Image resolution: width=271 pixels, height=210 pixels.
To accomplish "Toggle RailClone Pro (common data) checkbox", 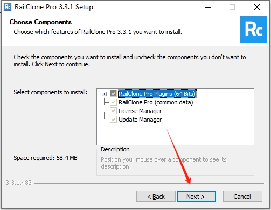I will 113,102.
